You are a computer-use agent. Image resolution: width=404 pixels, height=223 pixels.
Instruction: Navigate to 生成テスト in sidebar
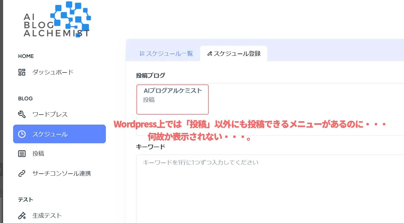pos(47,215)
